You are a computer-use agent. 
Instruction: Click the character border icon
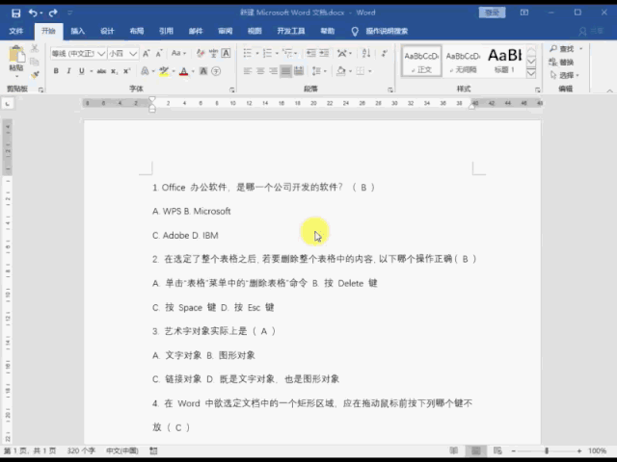[226, 53]
